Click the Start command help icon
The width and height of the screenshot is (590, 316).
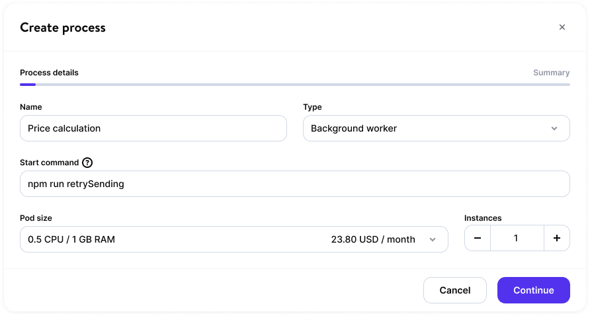(x=87, y=163)
